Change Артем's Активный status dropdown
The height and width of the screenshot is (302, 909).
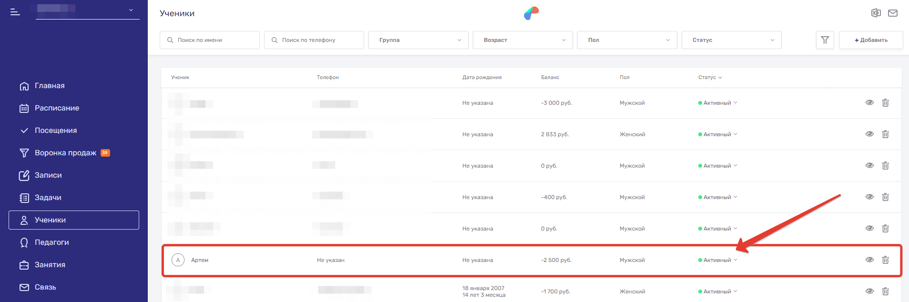(718, 260)
